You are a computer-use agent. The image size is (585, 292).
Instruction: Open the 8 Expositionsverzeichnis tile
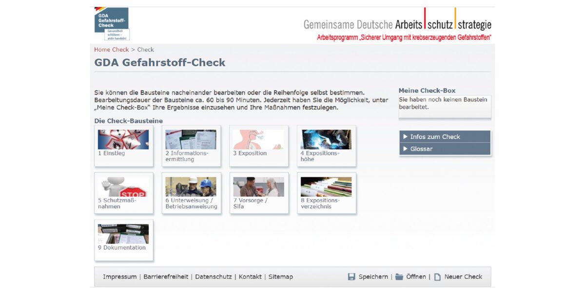coord(326,193)
